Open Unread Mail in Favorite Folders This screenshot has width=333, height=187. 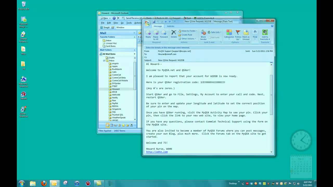110,43
